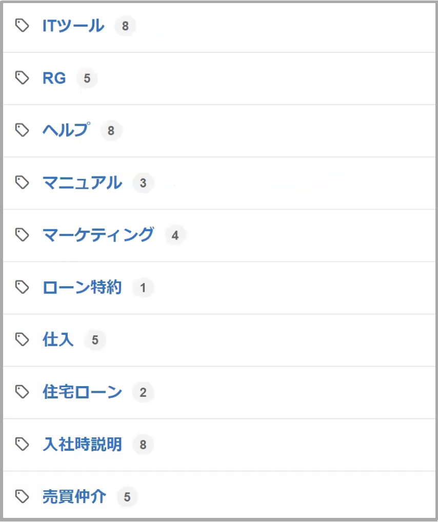Click the count badge showing 5 beside 仕入
Image resolution: width=438 pixels, height=522 pixels.
click(94, 339)
